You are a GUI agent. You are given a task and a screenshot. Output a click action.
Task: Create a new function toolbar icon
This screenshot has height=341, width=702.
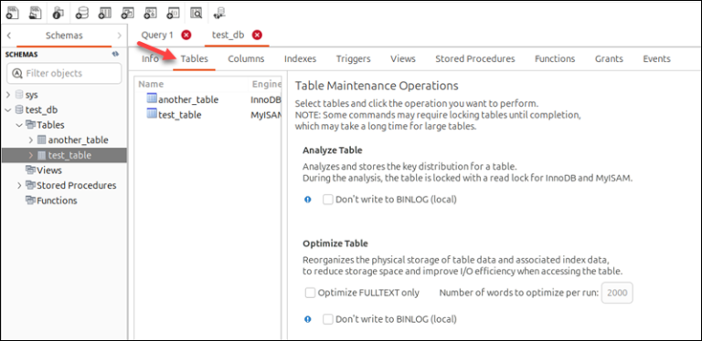174,13
